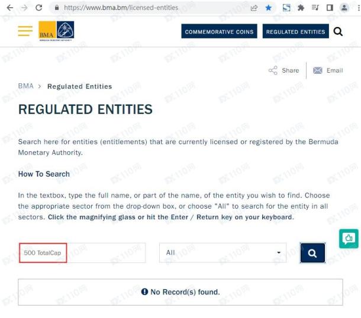Screen dimensions: 361x318
Task: Click the BMA breadcrumb link
Action: tap(26, 86)
